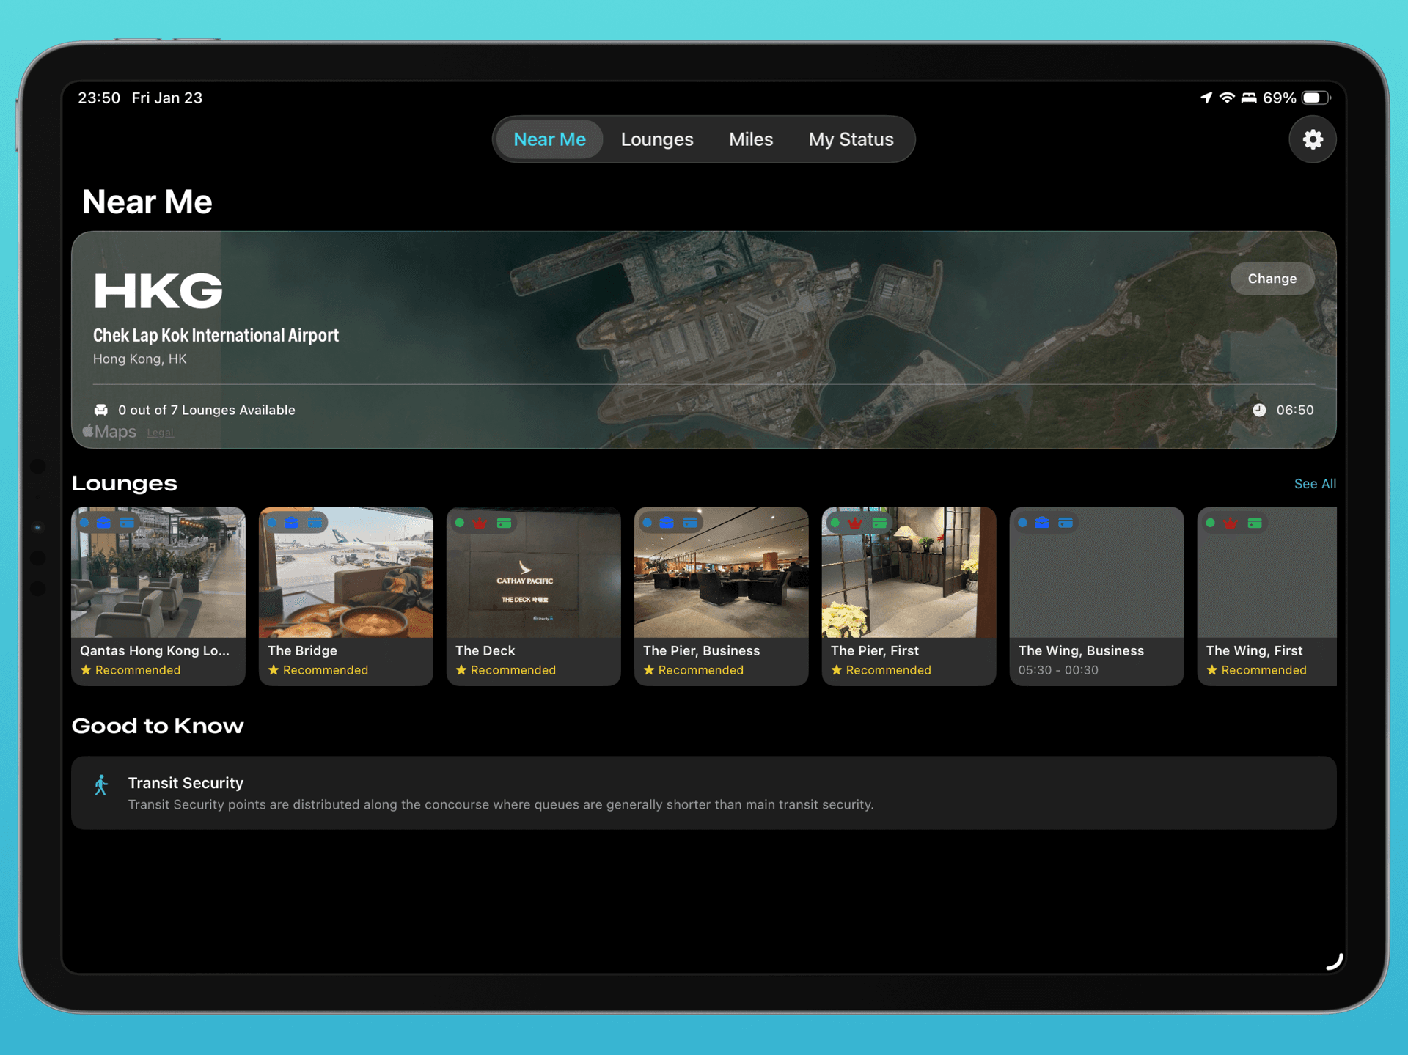Tap the battery icon in the status bar

[1316, 98]
